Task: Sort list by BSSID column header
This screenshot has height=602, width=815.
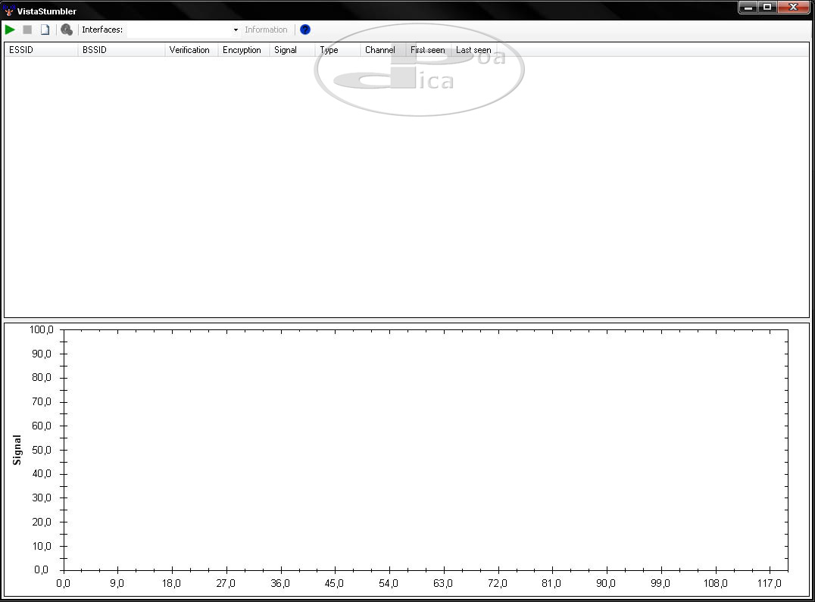Action: coord(121,50)
